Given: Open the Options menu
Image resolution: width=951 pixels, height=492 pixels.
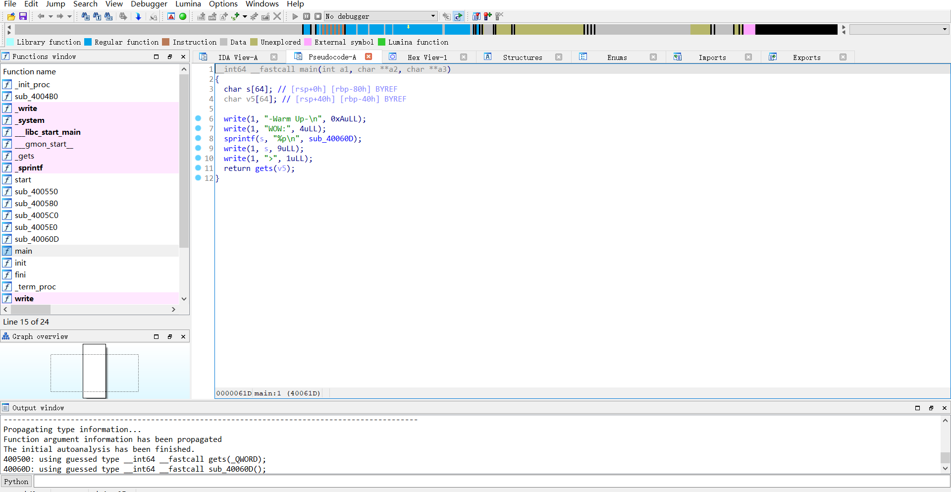Looking at the screenshot, I should click(223, 4).
